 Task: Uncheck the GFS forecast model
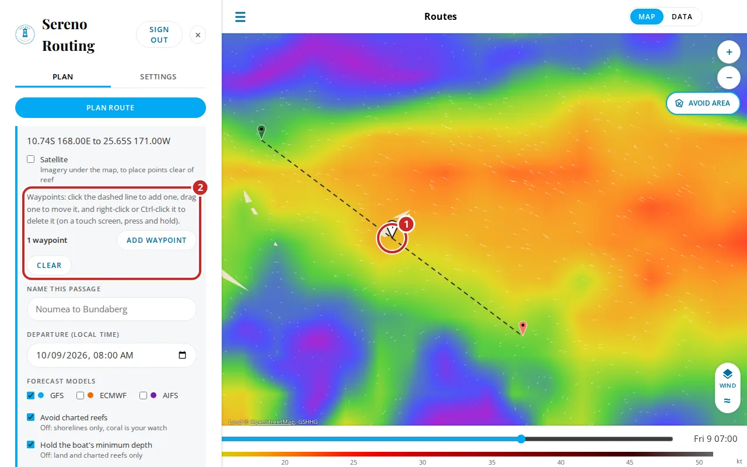[x=31, y=395]
